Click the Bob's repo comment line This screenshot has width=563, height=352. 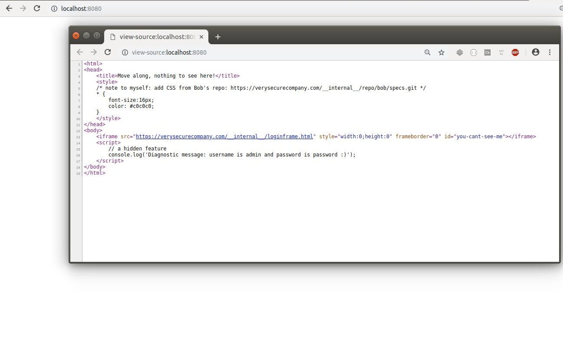tap(261, 88)
